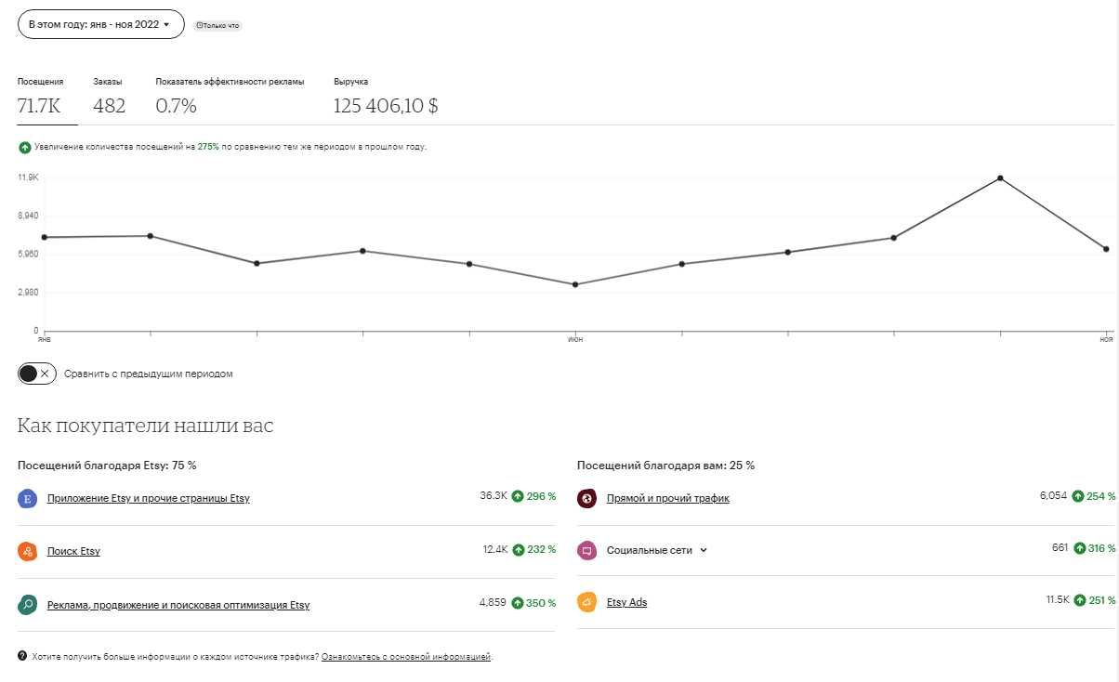Open the "Поиск Etsy" link

(73, 552)
